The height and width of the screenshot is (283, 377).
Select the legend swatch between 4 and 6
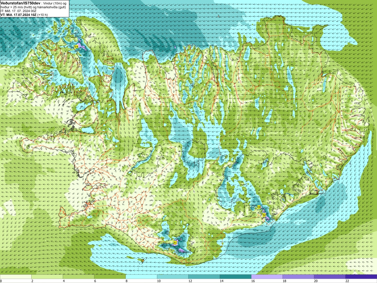coord(78,277)
